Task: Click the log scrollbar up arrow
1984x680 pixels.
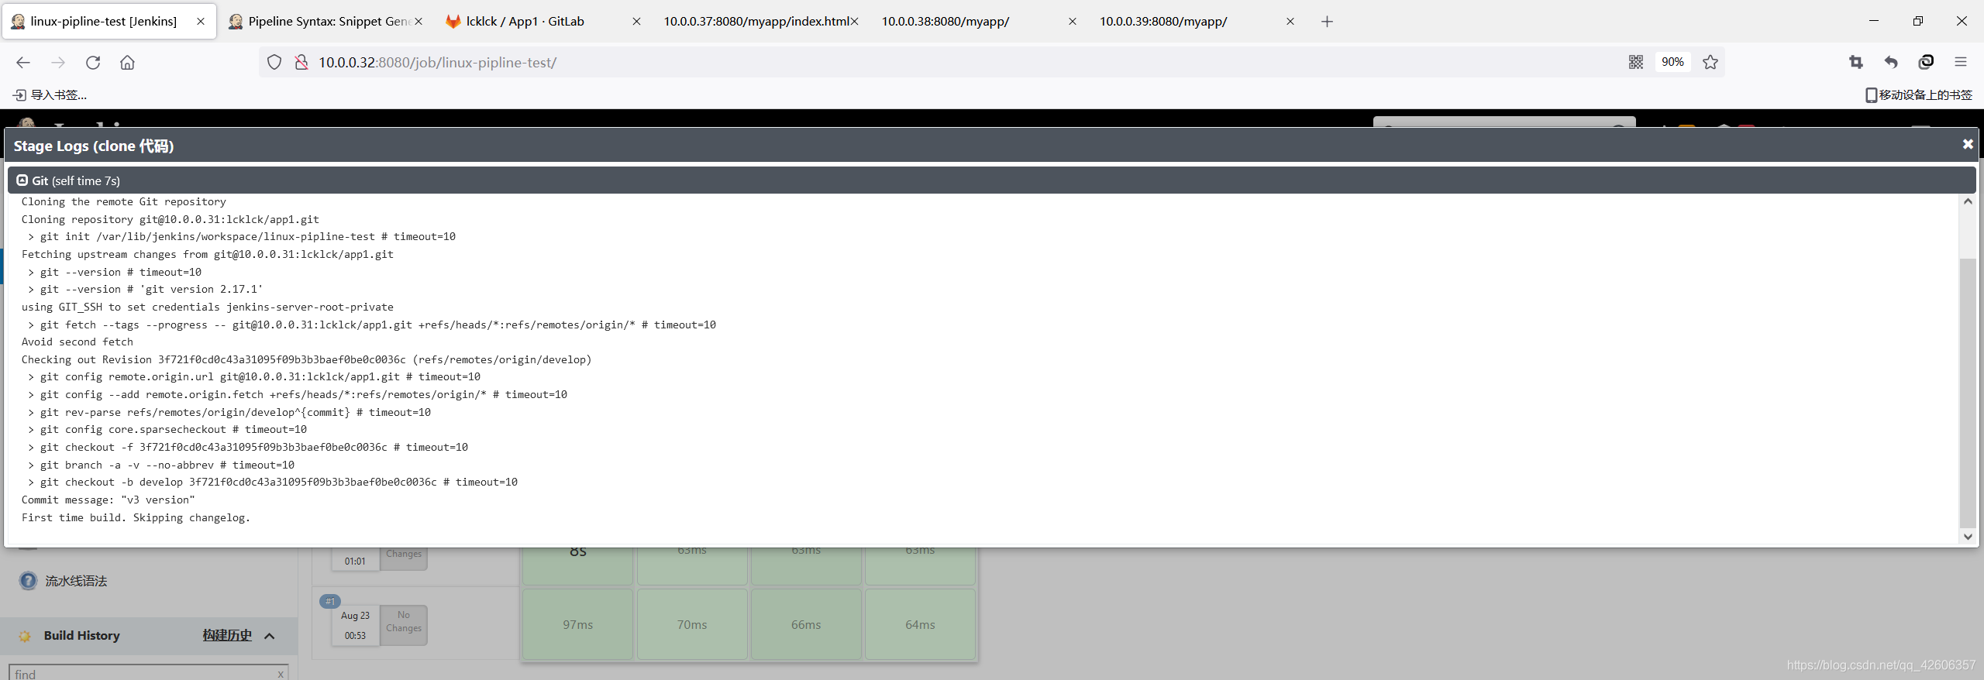Action: (x=1968, y=202)
